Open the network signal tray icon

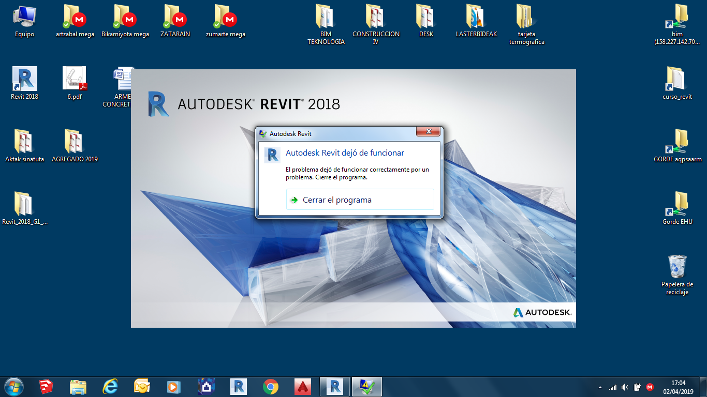tap(613, 387)
